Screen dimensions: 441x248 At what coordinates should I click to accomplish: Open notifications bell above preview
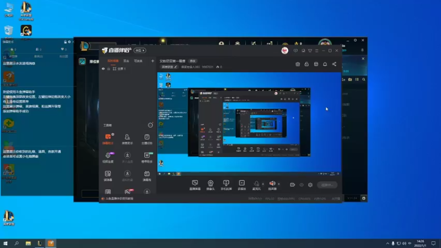[x=325, y=64]
